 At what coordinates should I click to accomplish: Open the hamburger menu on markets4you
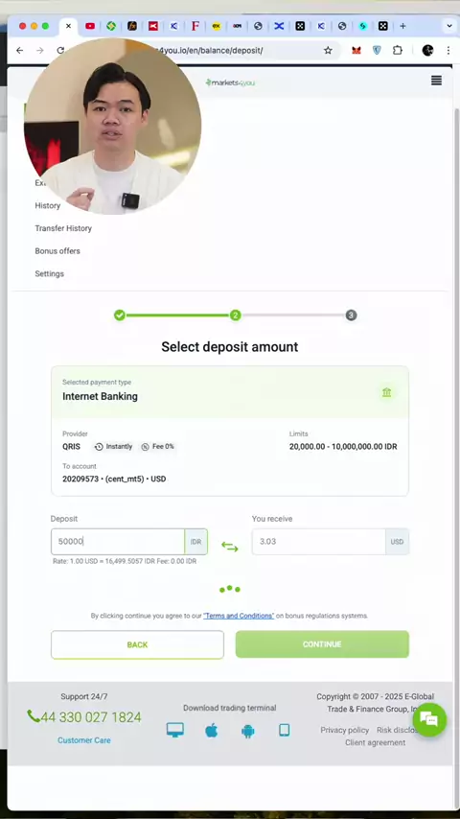436,81
